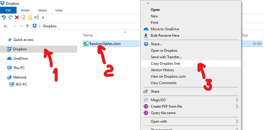The width and height of the screenshot is (264, 130).
Task: Click the 20 KB size cell
Action: [257, 44]
